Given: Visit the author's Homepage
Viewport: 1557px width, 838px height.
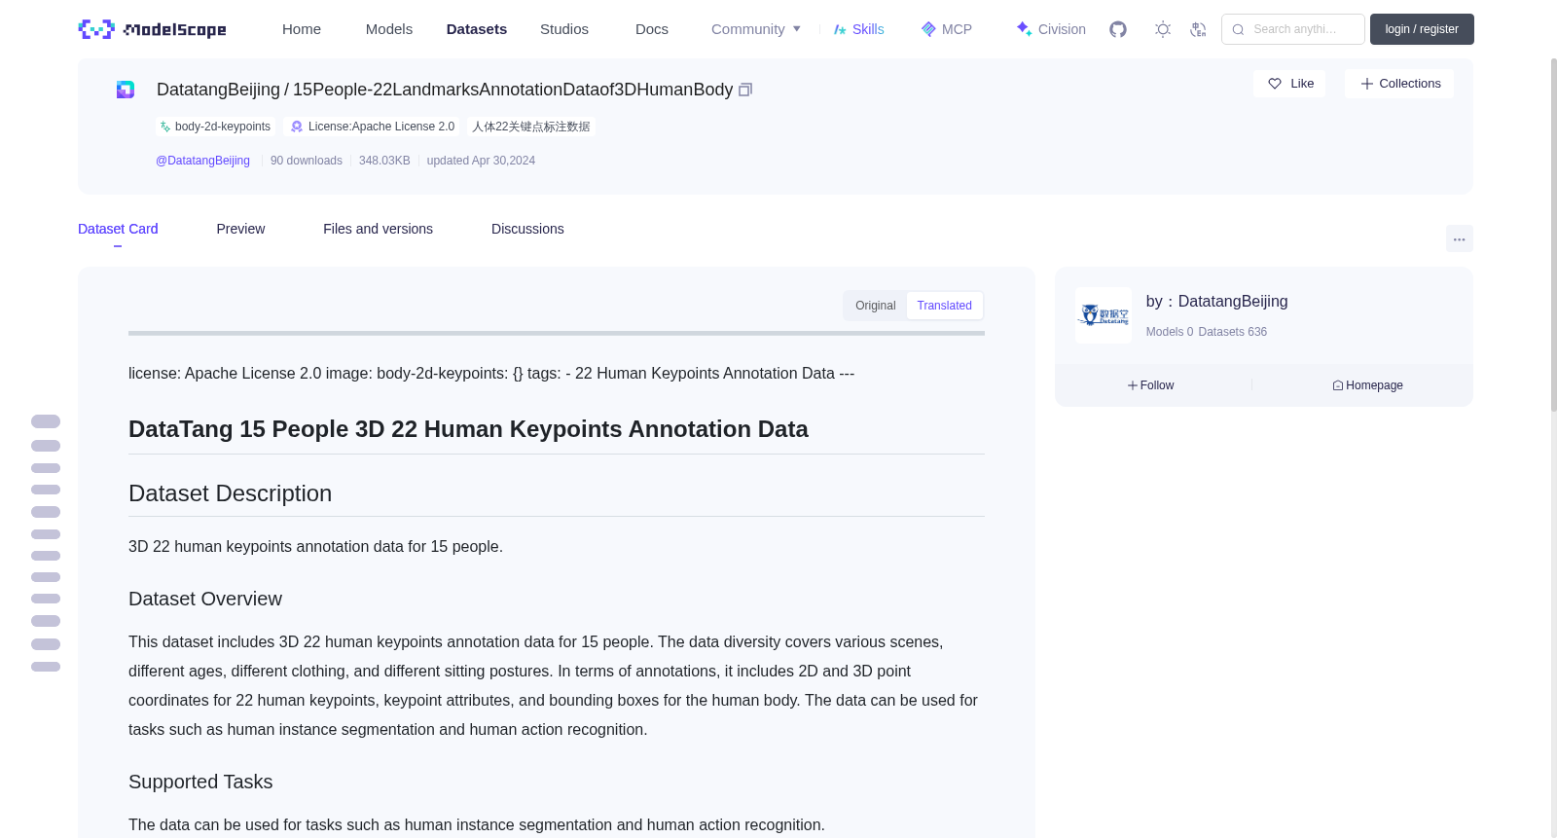Looking at the screenshot, I should (1367, 385).
